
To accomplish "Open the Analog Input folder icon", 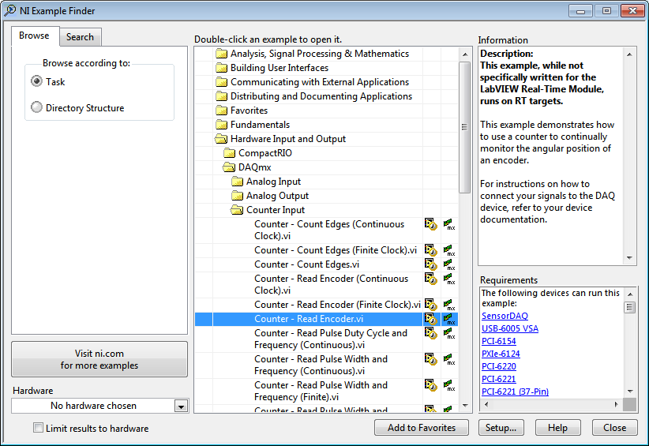I will click(237, 182).
